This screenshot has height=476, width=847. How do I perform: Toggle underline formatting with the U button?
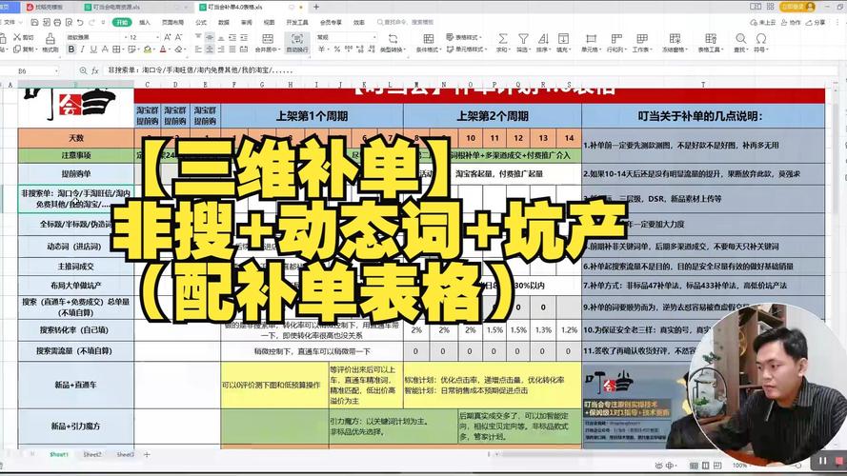coord(93,50)
